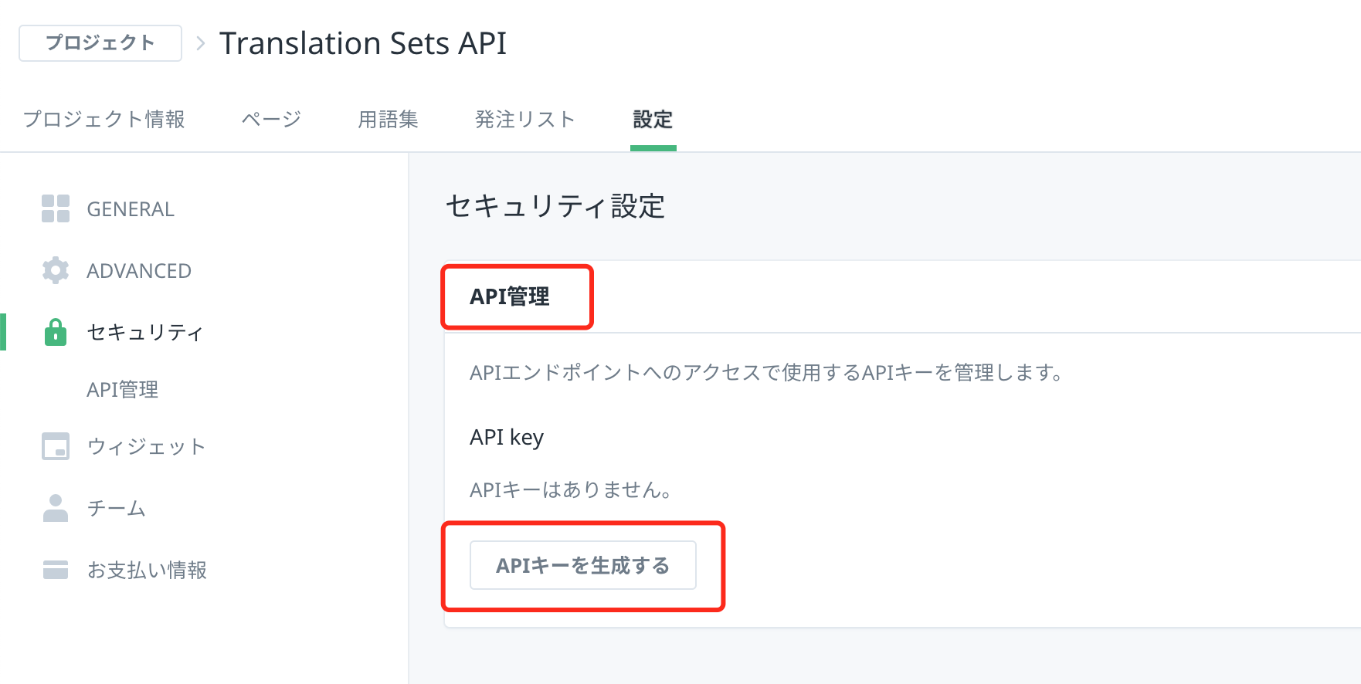Click the ADVANCED gear icon
This screenshot has width=1361, height=684.
pos(56,270)
